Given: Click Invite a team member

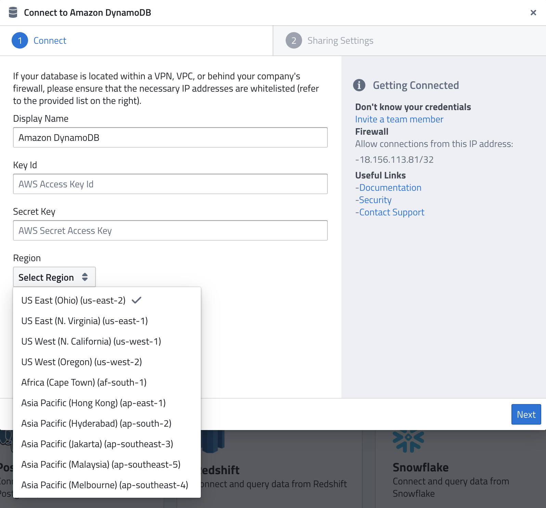Looking at the screenshot, I should pyautogui.click(x=399, y=119).
